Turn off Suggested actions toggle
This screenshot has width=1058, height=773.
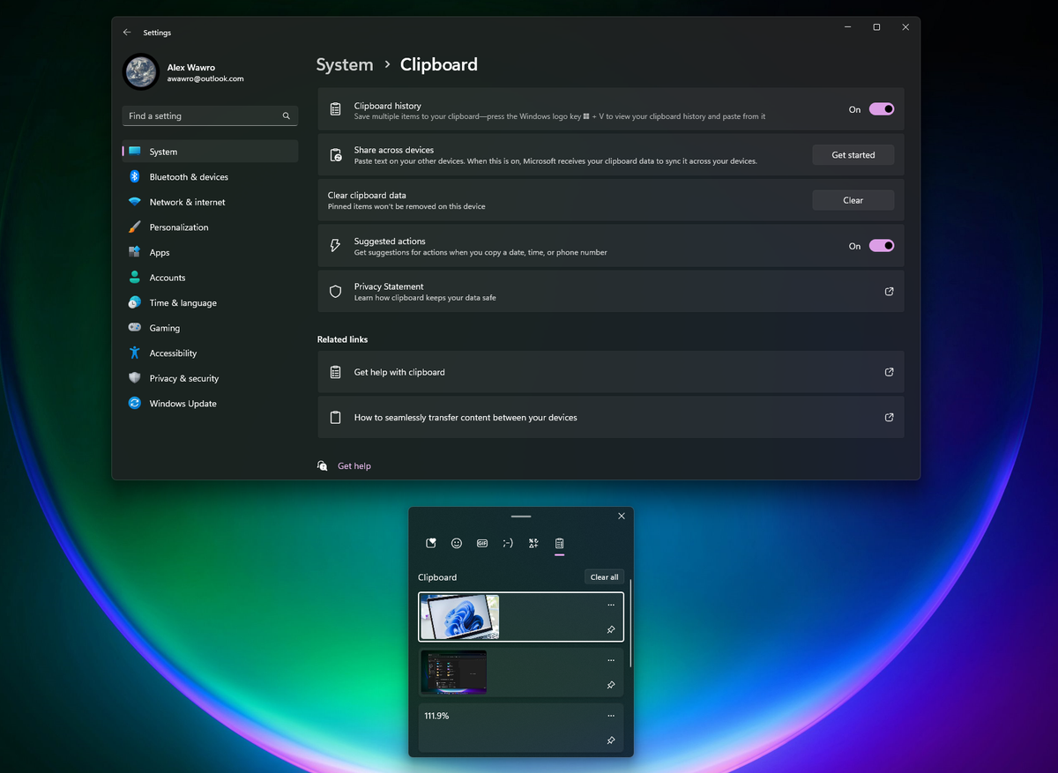[x=882, y=246]
